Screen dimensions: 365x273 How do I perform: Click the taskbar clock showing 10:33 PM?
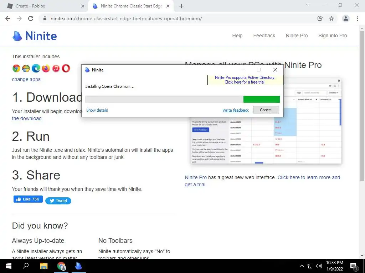(x=334, y=266)
